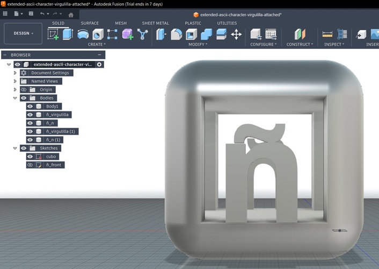Switch to the SHEET METAL tab
This screenshot has height=269, width=379.
point(156,23)
